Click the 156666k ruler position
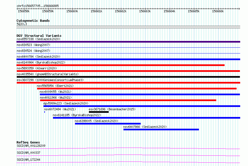 218,11
